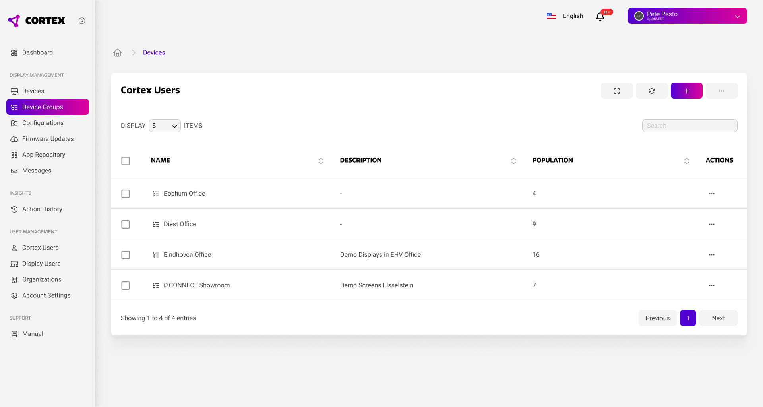Open Firmware Updates in the sidebar

click(48, 139)
